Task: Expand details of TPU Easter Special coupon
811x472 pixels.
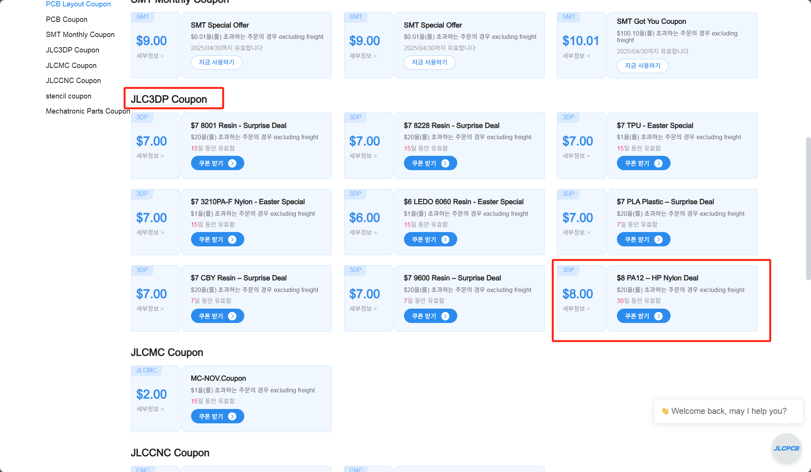Action: [576, 156]
